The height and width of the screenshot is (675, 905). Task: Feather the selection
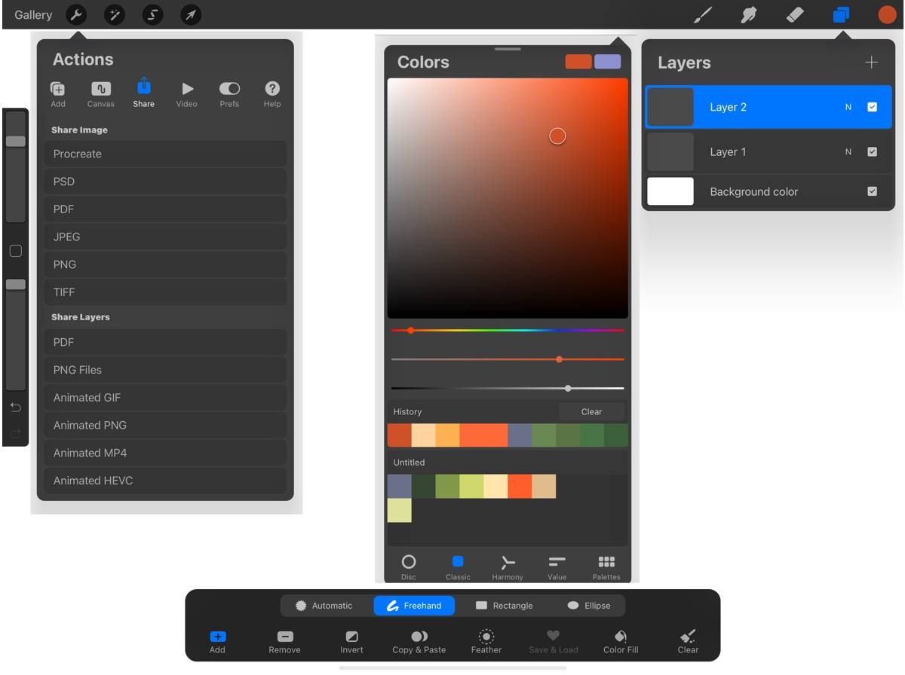coord(486,642)
